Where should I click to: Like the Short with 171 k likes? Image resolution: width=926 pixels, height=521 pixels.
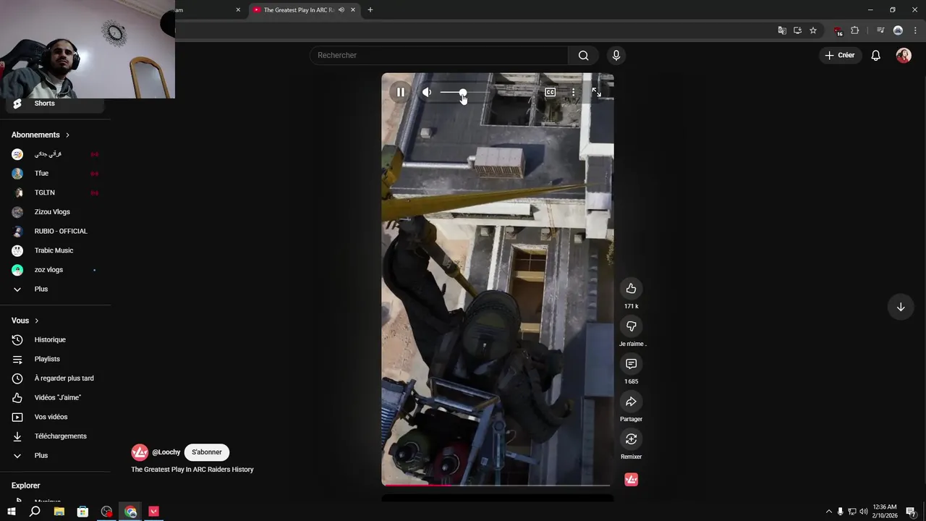click(x=631, y=289)
